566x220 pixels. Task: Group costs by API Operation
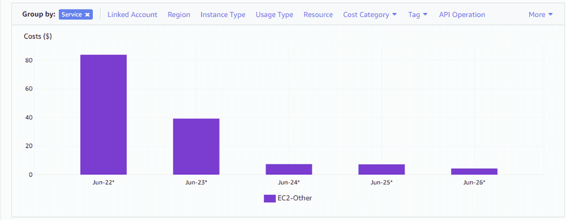(462, 15)
